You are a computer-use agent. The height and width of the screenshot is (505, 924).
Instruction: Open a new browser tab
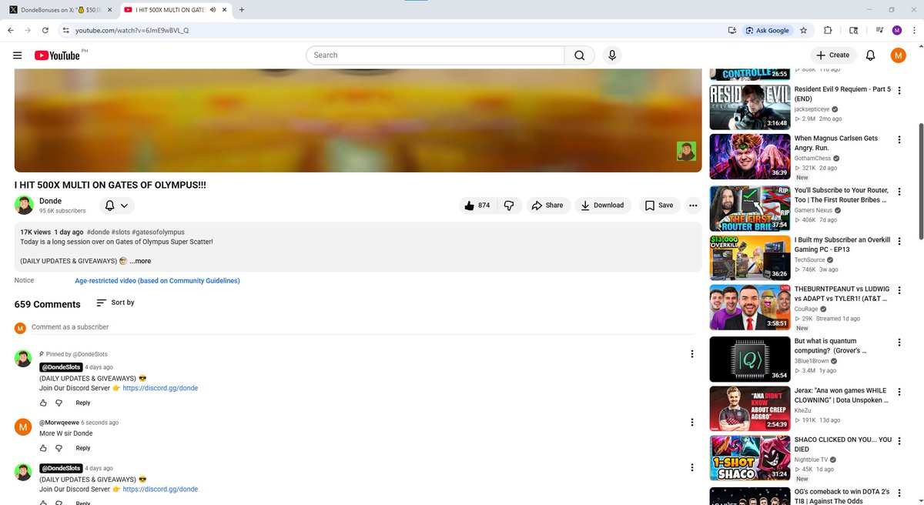pos(242,10)
